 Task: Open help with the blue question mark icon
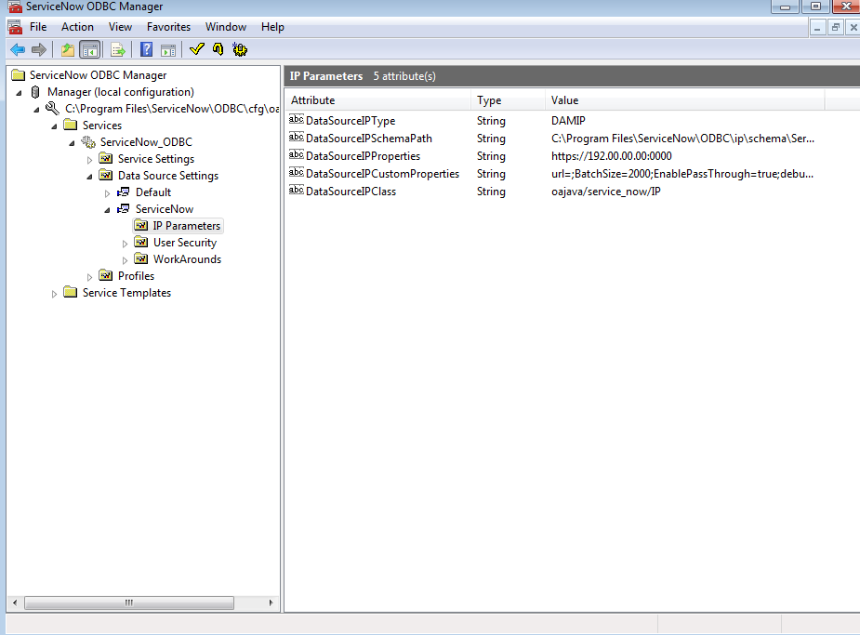pyautogui.click(x=147, y=49)
